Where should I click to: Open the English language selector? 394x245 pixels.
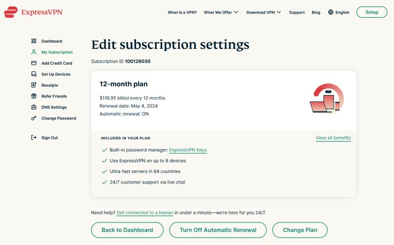339,12
